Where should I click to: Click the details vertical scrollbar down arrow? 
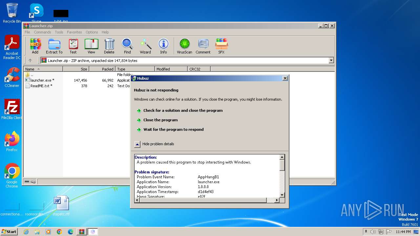coord(282,195)
